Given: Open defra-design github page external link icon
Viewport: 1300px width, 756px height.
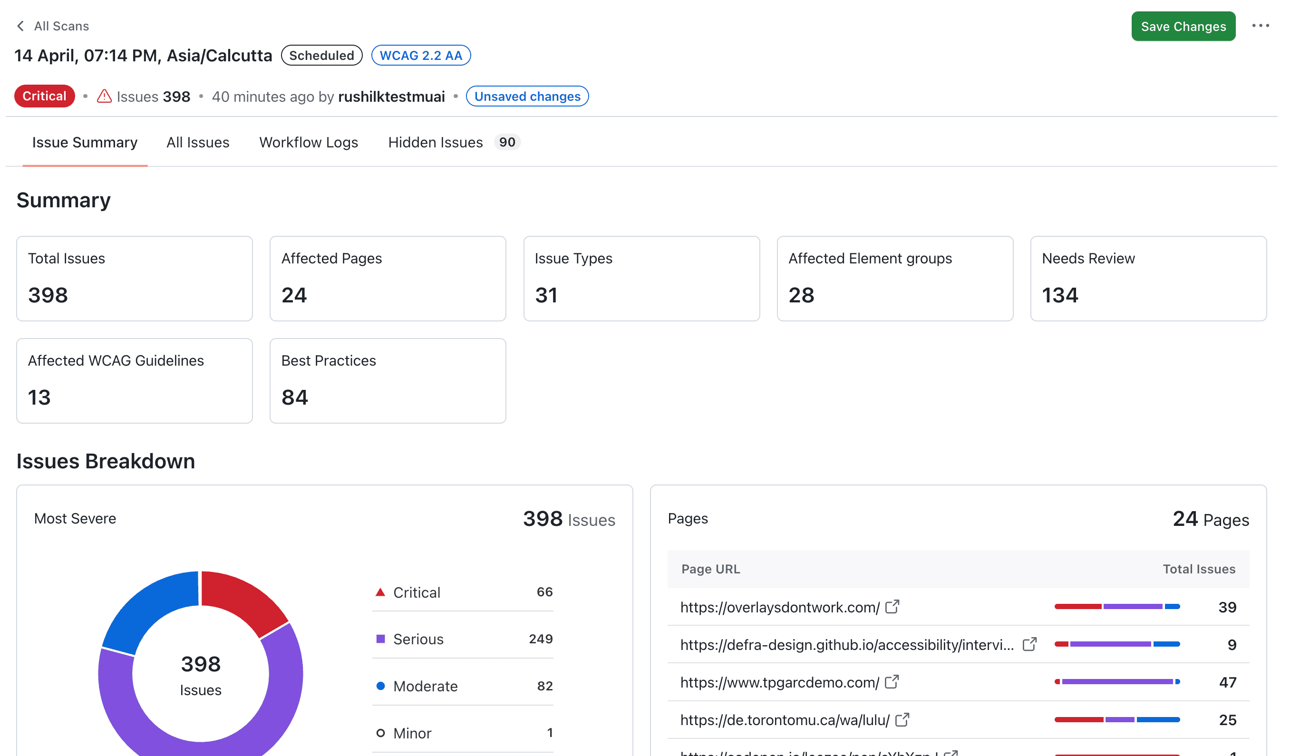Looking at the screenshot, I should pyautogui.click(x=1029, y=645).
